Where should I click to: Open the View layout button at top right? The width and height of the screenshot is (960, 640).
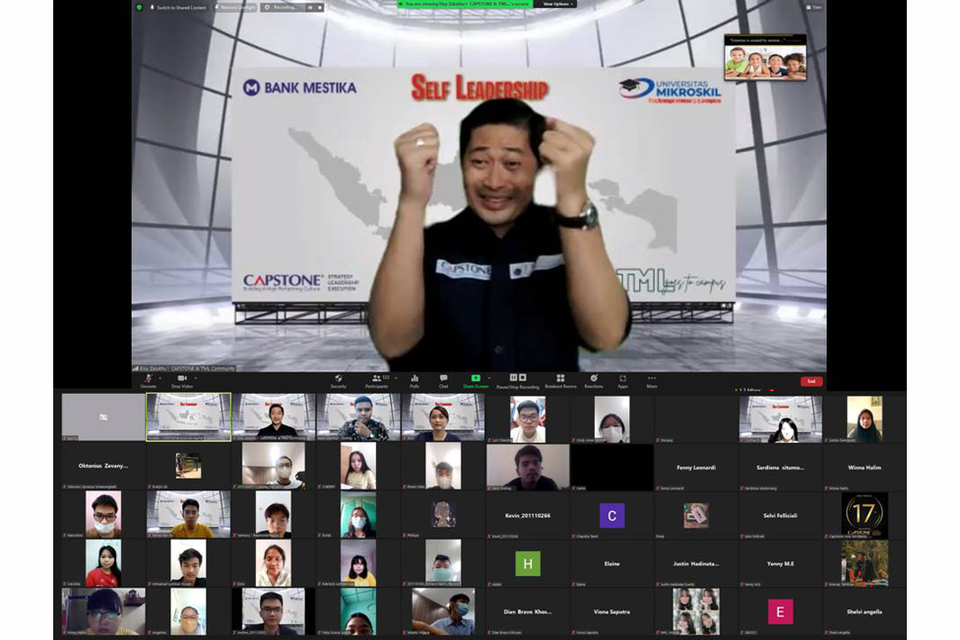[x=814, y=7]
